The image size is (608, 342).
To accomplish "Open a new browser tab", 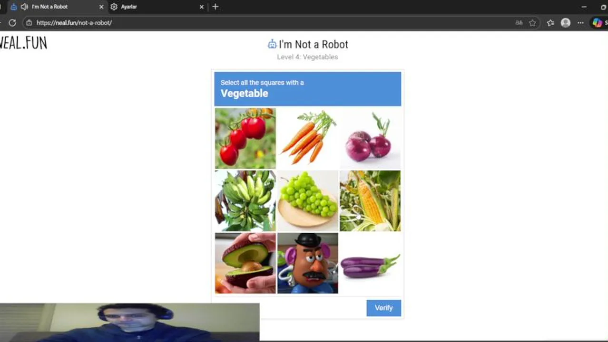I will [x=215, y=7].
